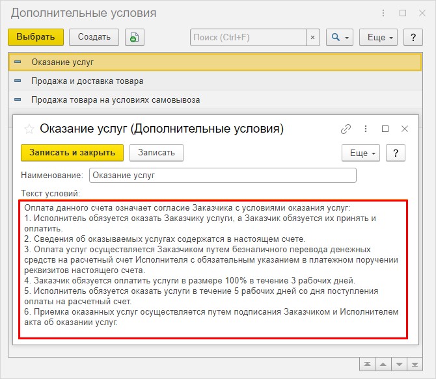This screenshot has height=379, width=436.
Task: Click the row marker icon beside Продажа товара на условиях самовывоза
Action: [x=18, y=99]
